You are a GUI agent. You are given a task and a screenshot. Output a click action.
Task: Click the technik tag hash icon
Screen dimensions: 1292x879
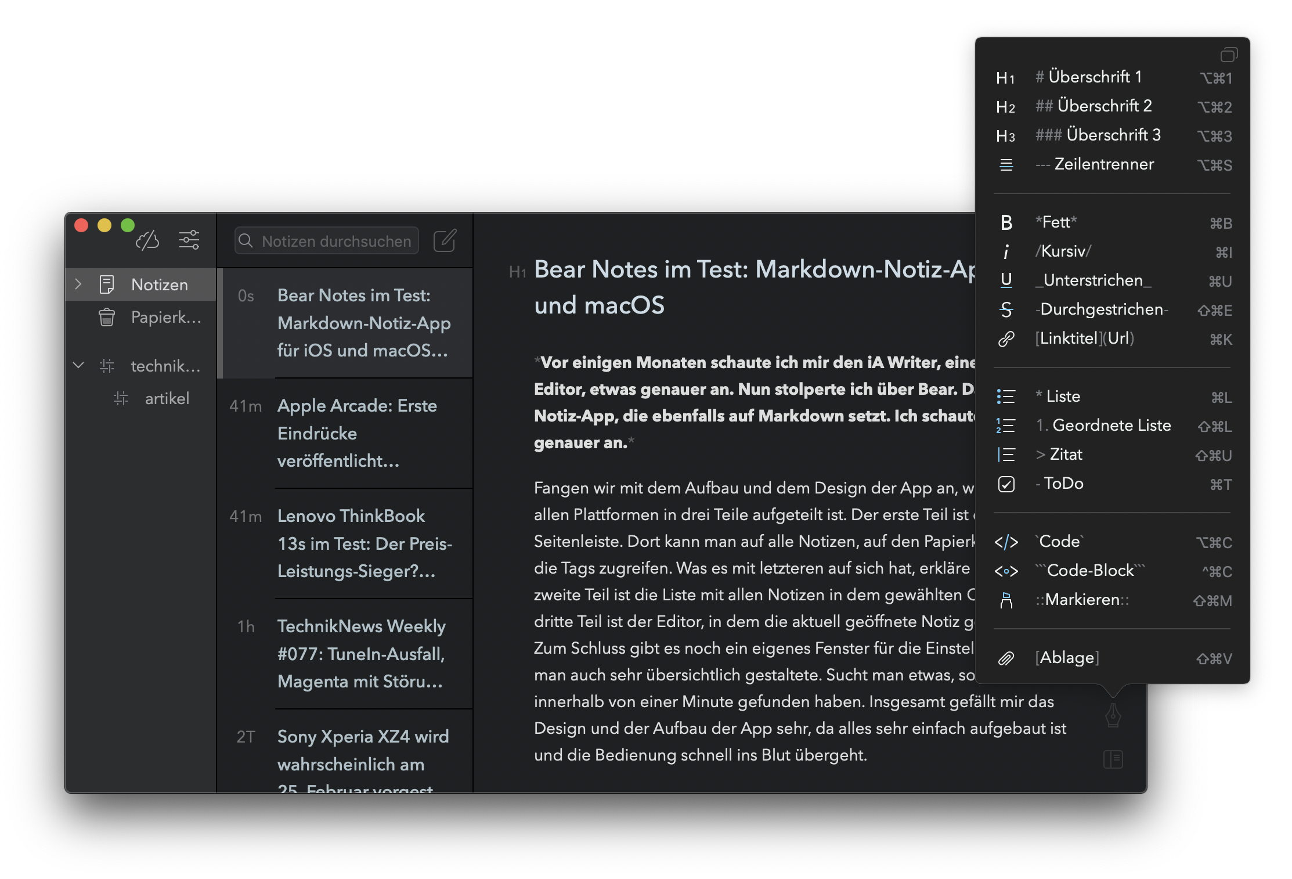pos(107,366)
